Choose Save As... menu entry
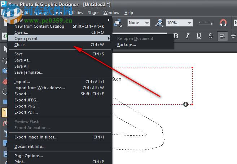Image resolution: width=237 pixels, height=164 pixels. [x=60, y=60]
